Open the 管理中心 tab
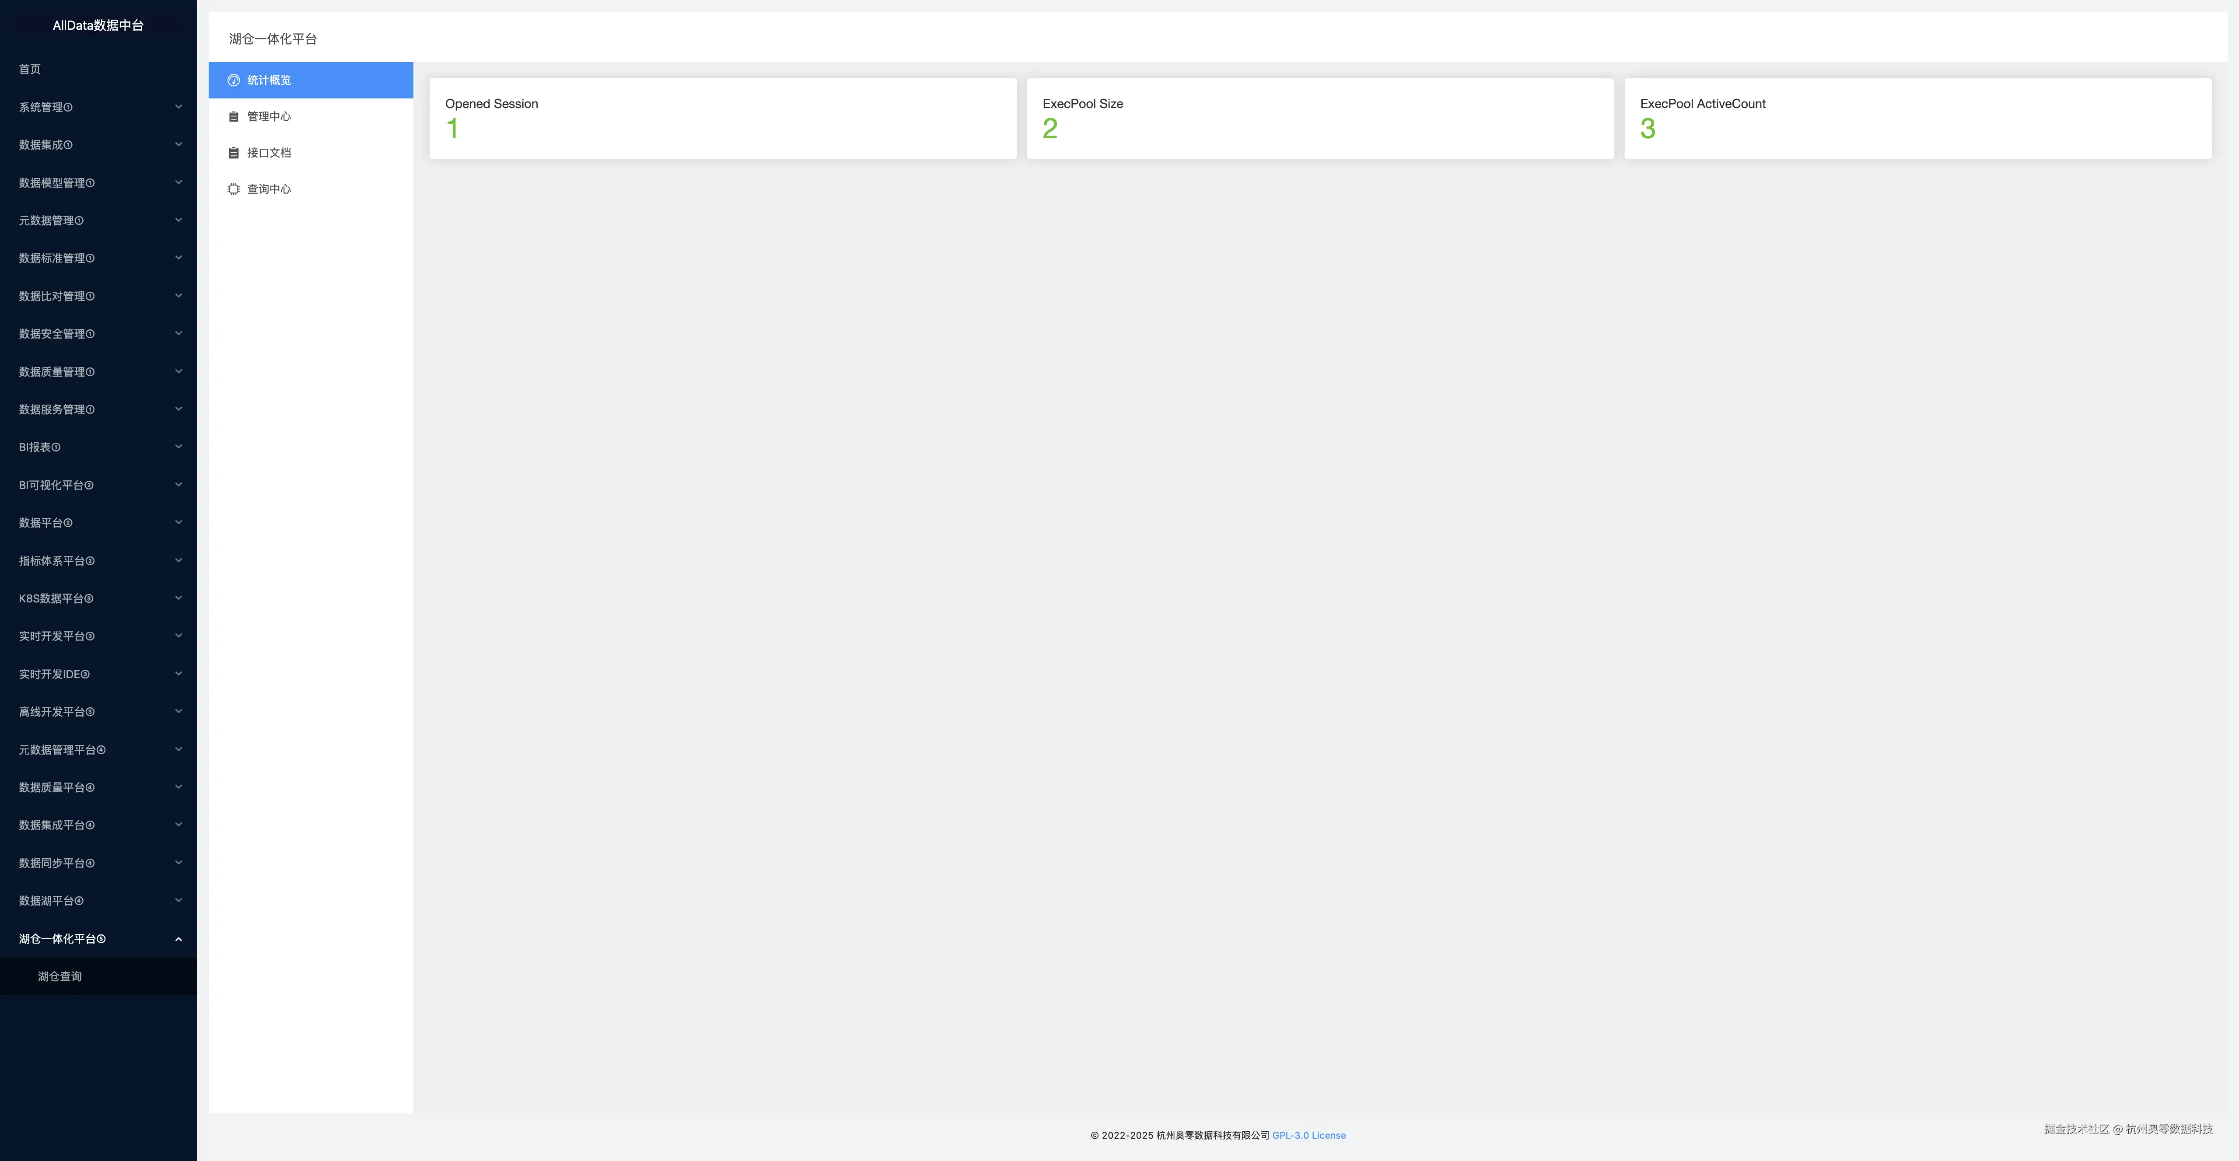This screenshot has height=1161, width=2239. click(310, 116)
